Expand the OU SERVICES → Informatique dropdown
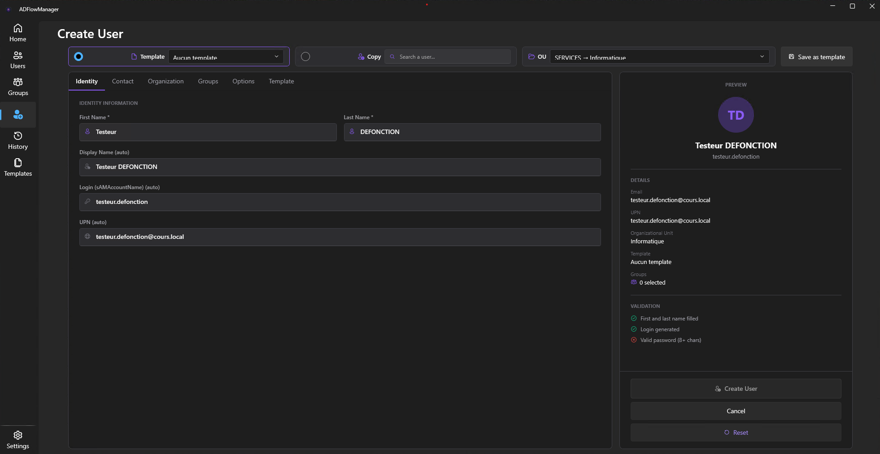 (659, 57)
